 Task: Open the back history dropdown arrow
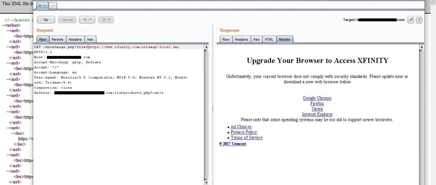coord(91,20)
